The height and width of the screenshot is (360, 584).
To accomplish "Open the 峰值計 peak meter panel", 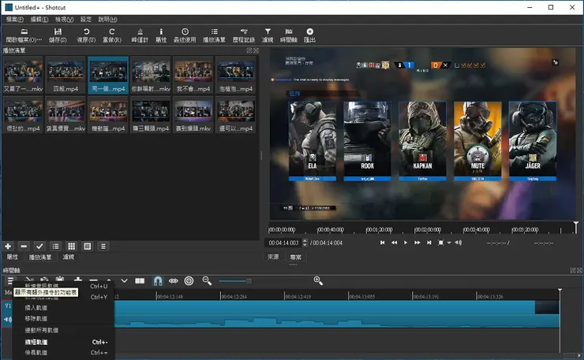I will [140, 35].
